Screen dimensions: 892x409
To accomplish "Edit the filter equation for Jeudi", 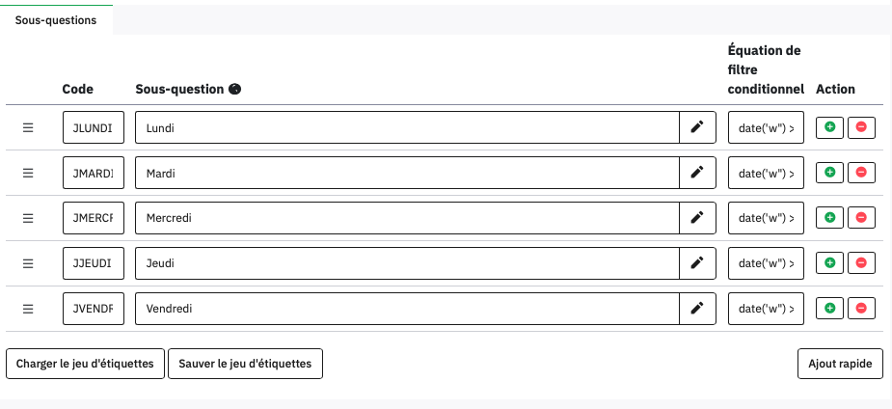I will coord(766,263).
